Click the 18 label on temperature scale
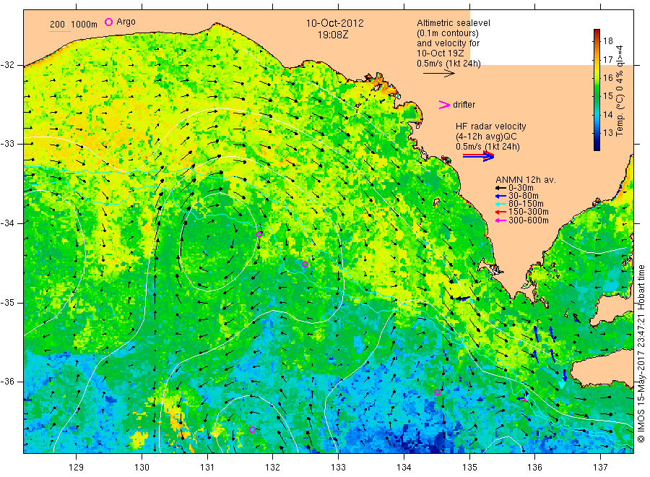650x477 pixels. pyautogui.click(x=607, y=40)
